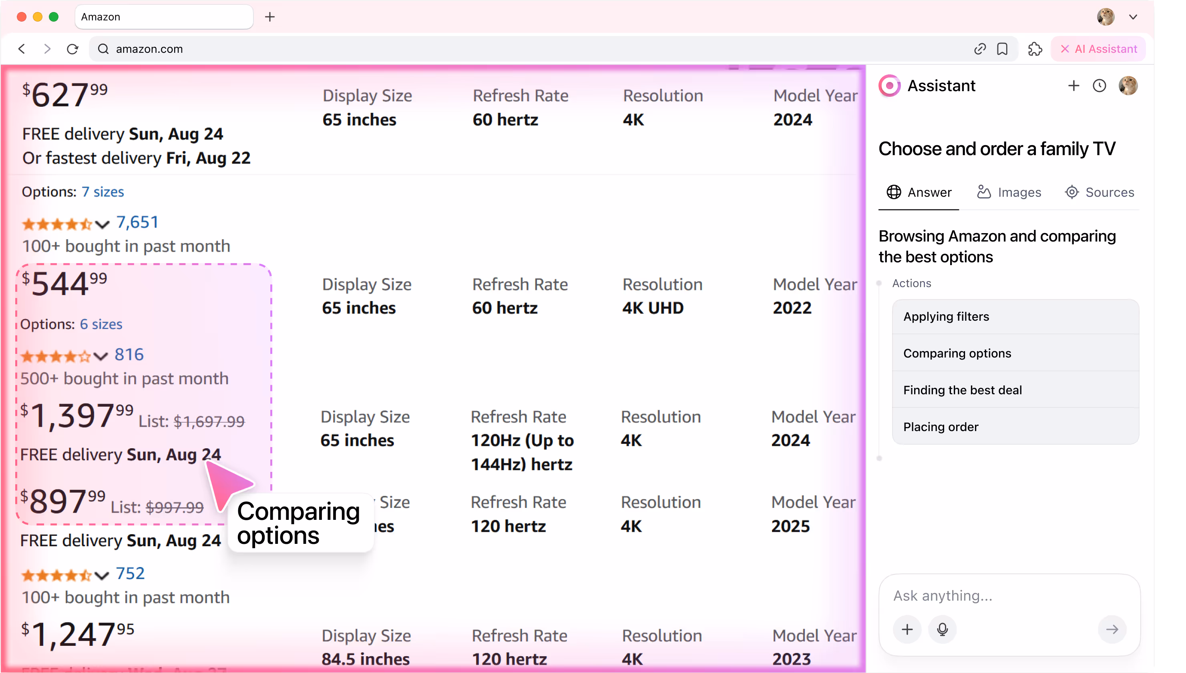Open the browser extensions puzzle icon

1035,48
